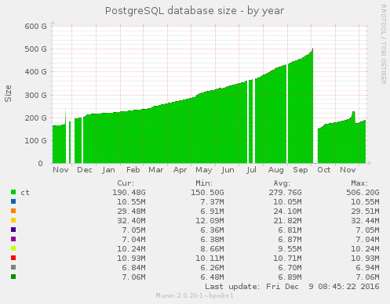Image resolution: width=390 pixels, height=304 pixels.
Task: Click the value 6.87M in the Avg column
Action: [x=290, y=240]
